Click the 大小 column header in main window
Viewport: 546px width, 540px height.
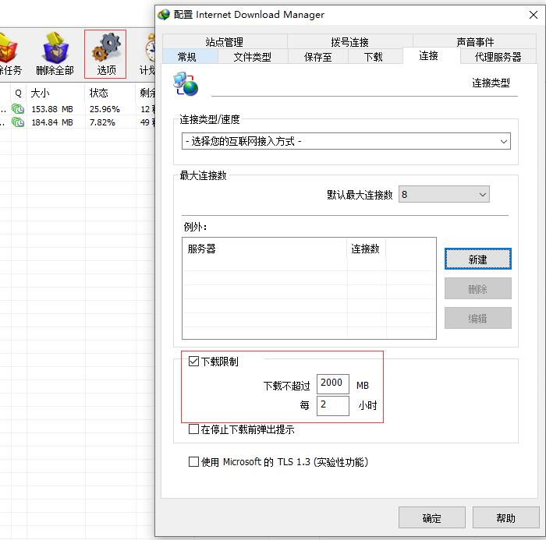[x=55, y=94]
